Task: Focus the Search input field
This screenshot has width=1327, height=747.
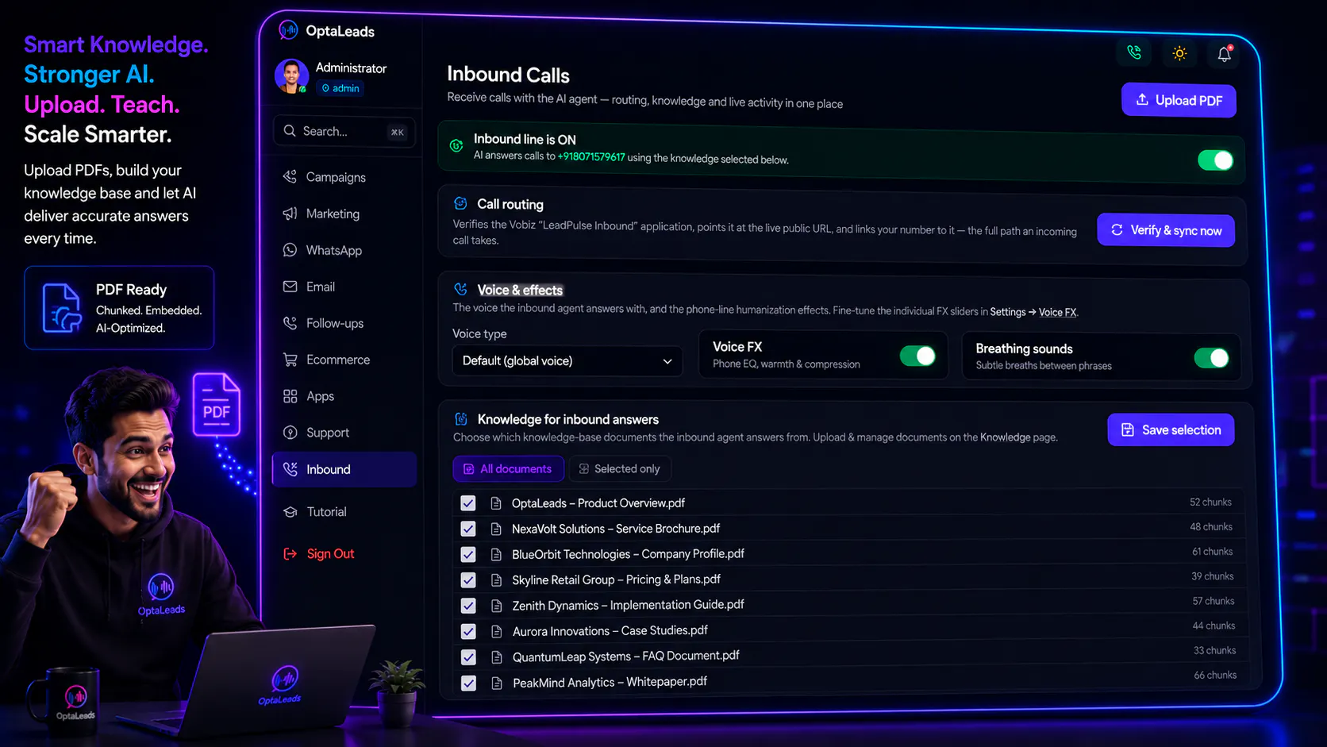Action: (x=344, y=131)
